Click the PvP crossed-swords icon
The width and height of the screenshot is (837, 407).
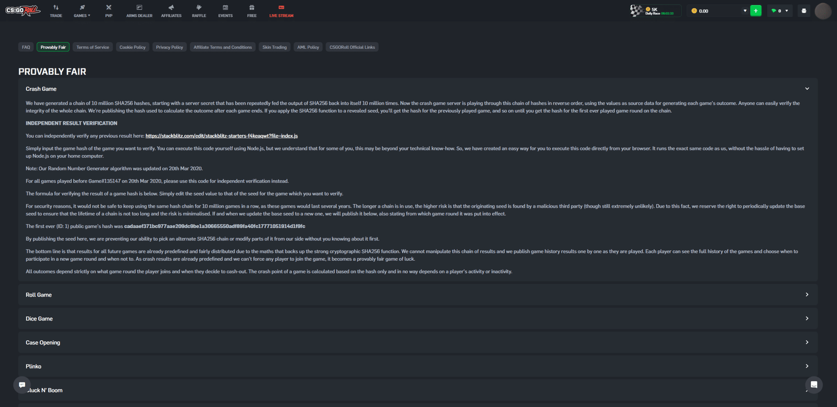[x=108, y=8]
